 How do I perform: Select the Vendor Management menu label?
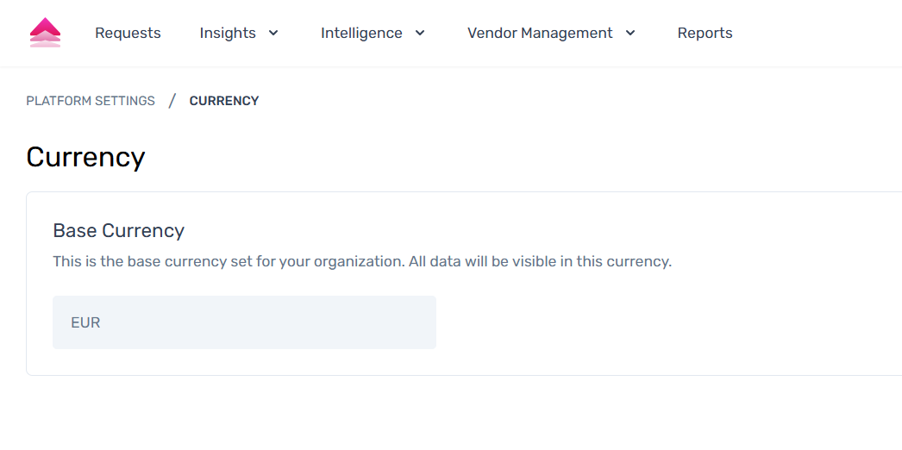(x=540, y=33)
